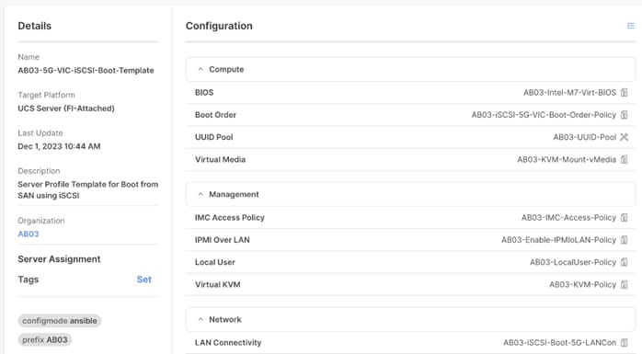Click the Dec 1, 2023 10:44 AM timestamp
This screenshot has height=354, width=642.
pos(59,146)
